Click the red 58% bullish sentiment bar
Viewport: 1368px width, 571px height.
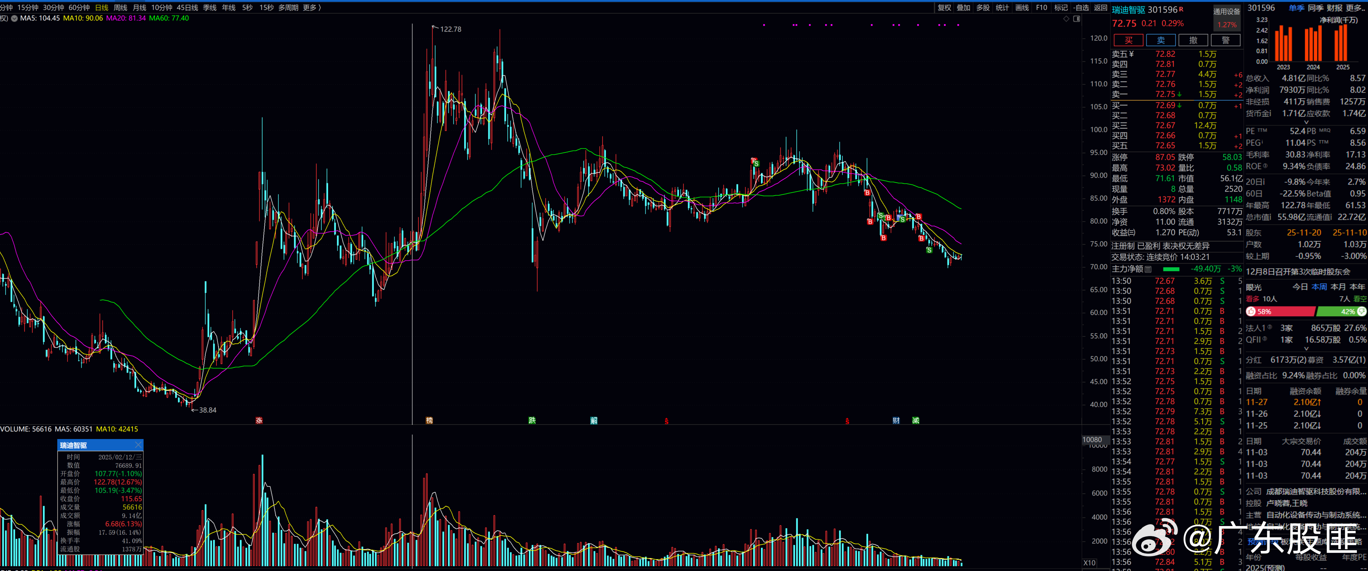(1282, 312)
